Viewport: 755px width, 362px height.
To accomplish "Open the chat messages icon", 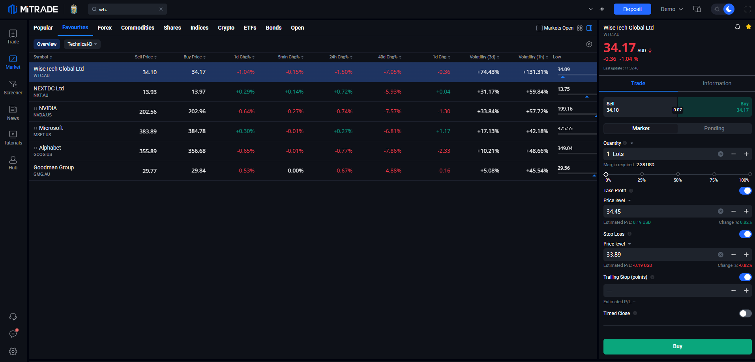I will pyautogui.click(x=13, y=334).
